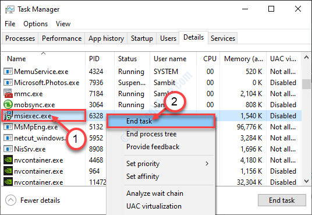312x215 pixels.
Task: Click the nvcontainer.exe icon with PID 964
Action: (x=8, y=171)
